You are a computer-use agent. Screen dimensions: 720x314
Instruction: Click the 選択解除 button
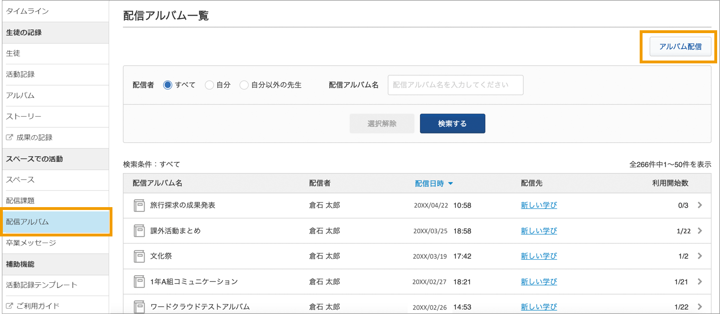[382, 123]
